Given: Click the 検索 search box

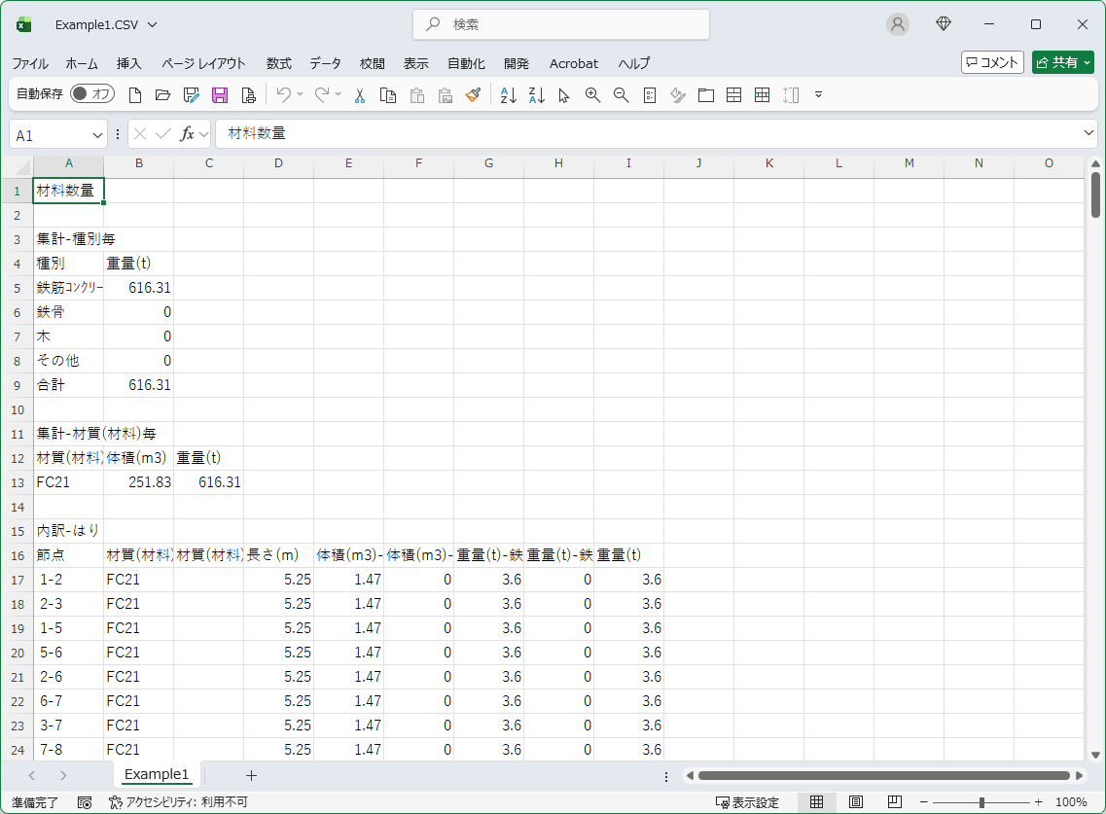Looking at the screenshot, I should point(560,24).
